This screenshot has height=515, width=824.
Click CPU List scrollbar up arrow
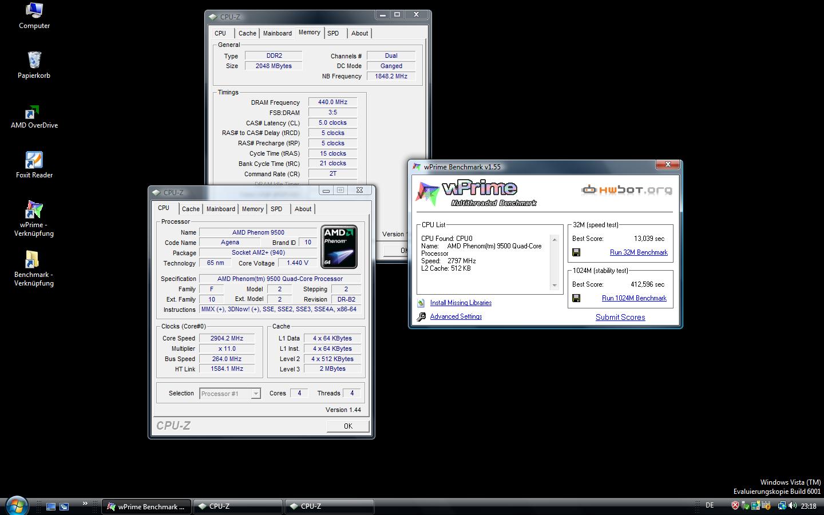[x=554, y=240]
